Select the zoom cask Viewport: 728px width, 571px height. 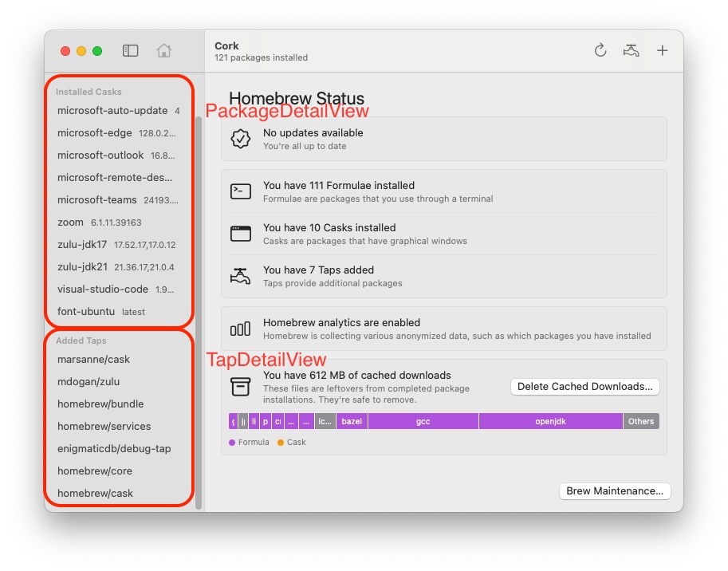(x=119, y=222)
